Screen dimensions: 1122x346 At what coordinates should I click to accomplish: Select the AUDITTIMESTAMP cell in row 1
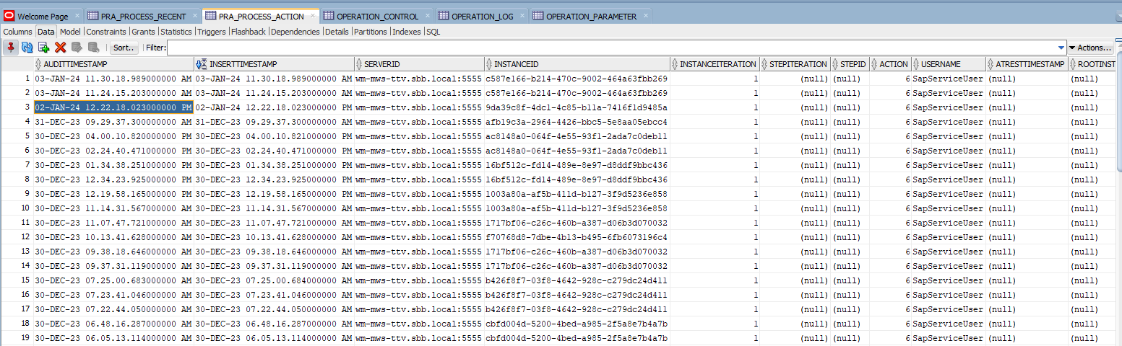tap(113, 79)
